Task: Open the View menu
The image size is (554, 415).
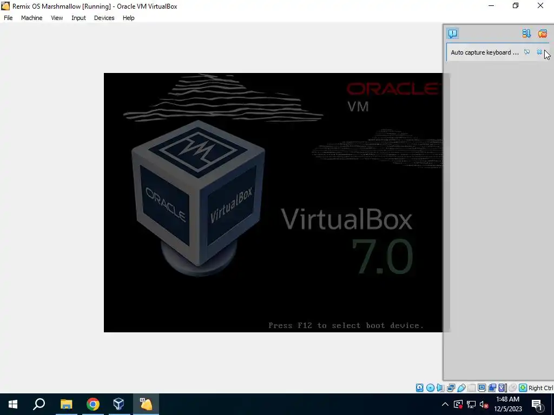Action: point(57,18)
